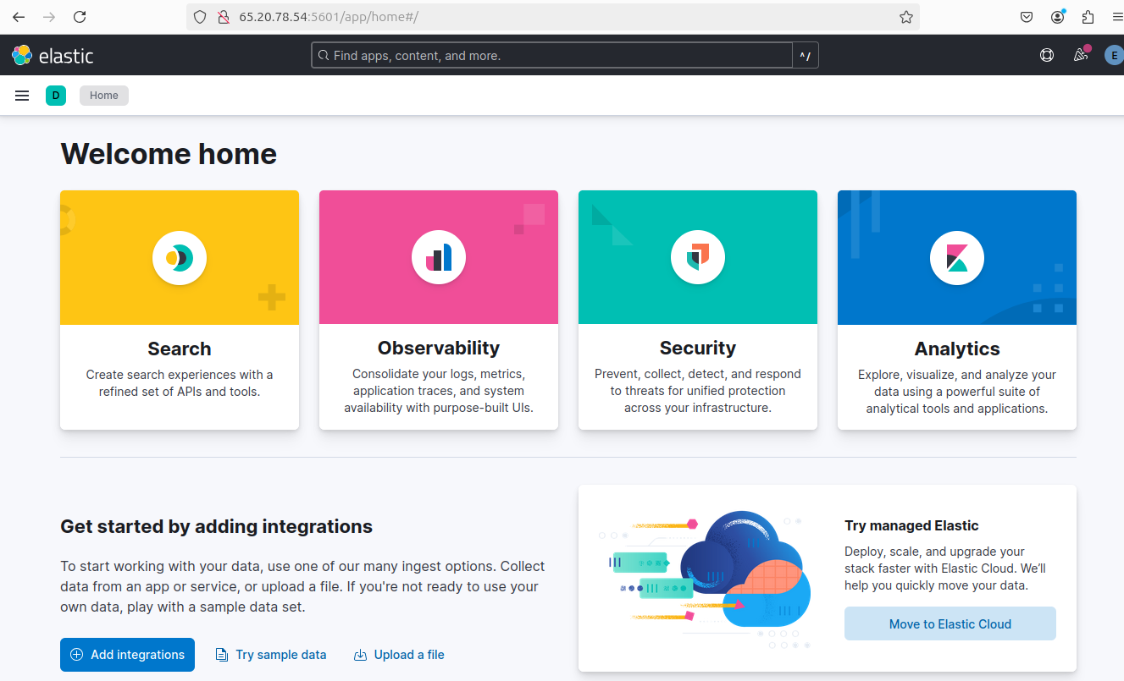Click the Search card yellow banner

180,257
